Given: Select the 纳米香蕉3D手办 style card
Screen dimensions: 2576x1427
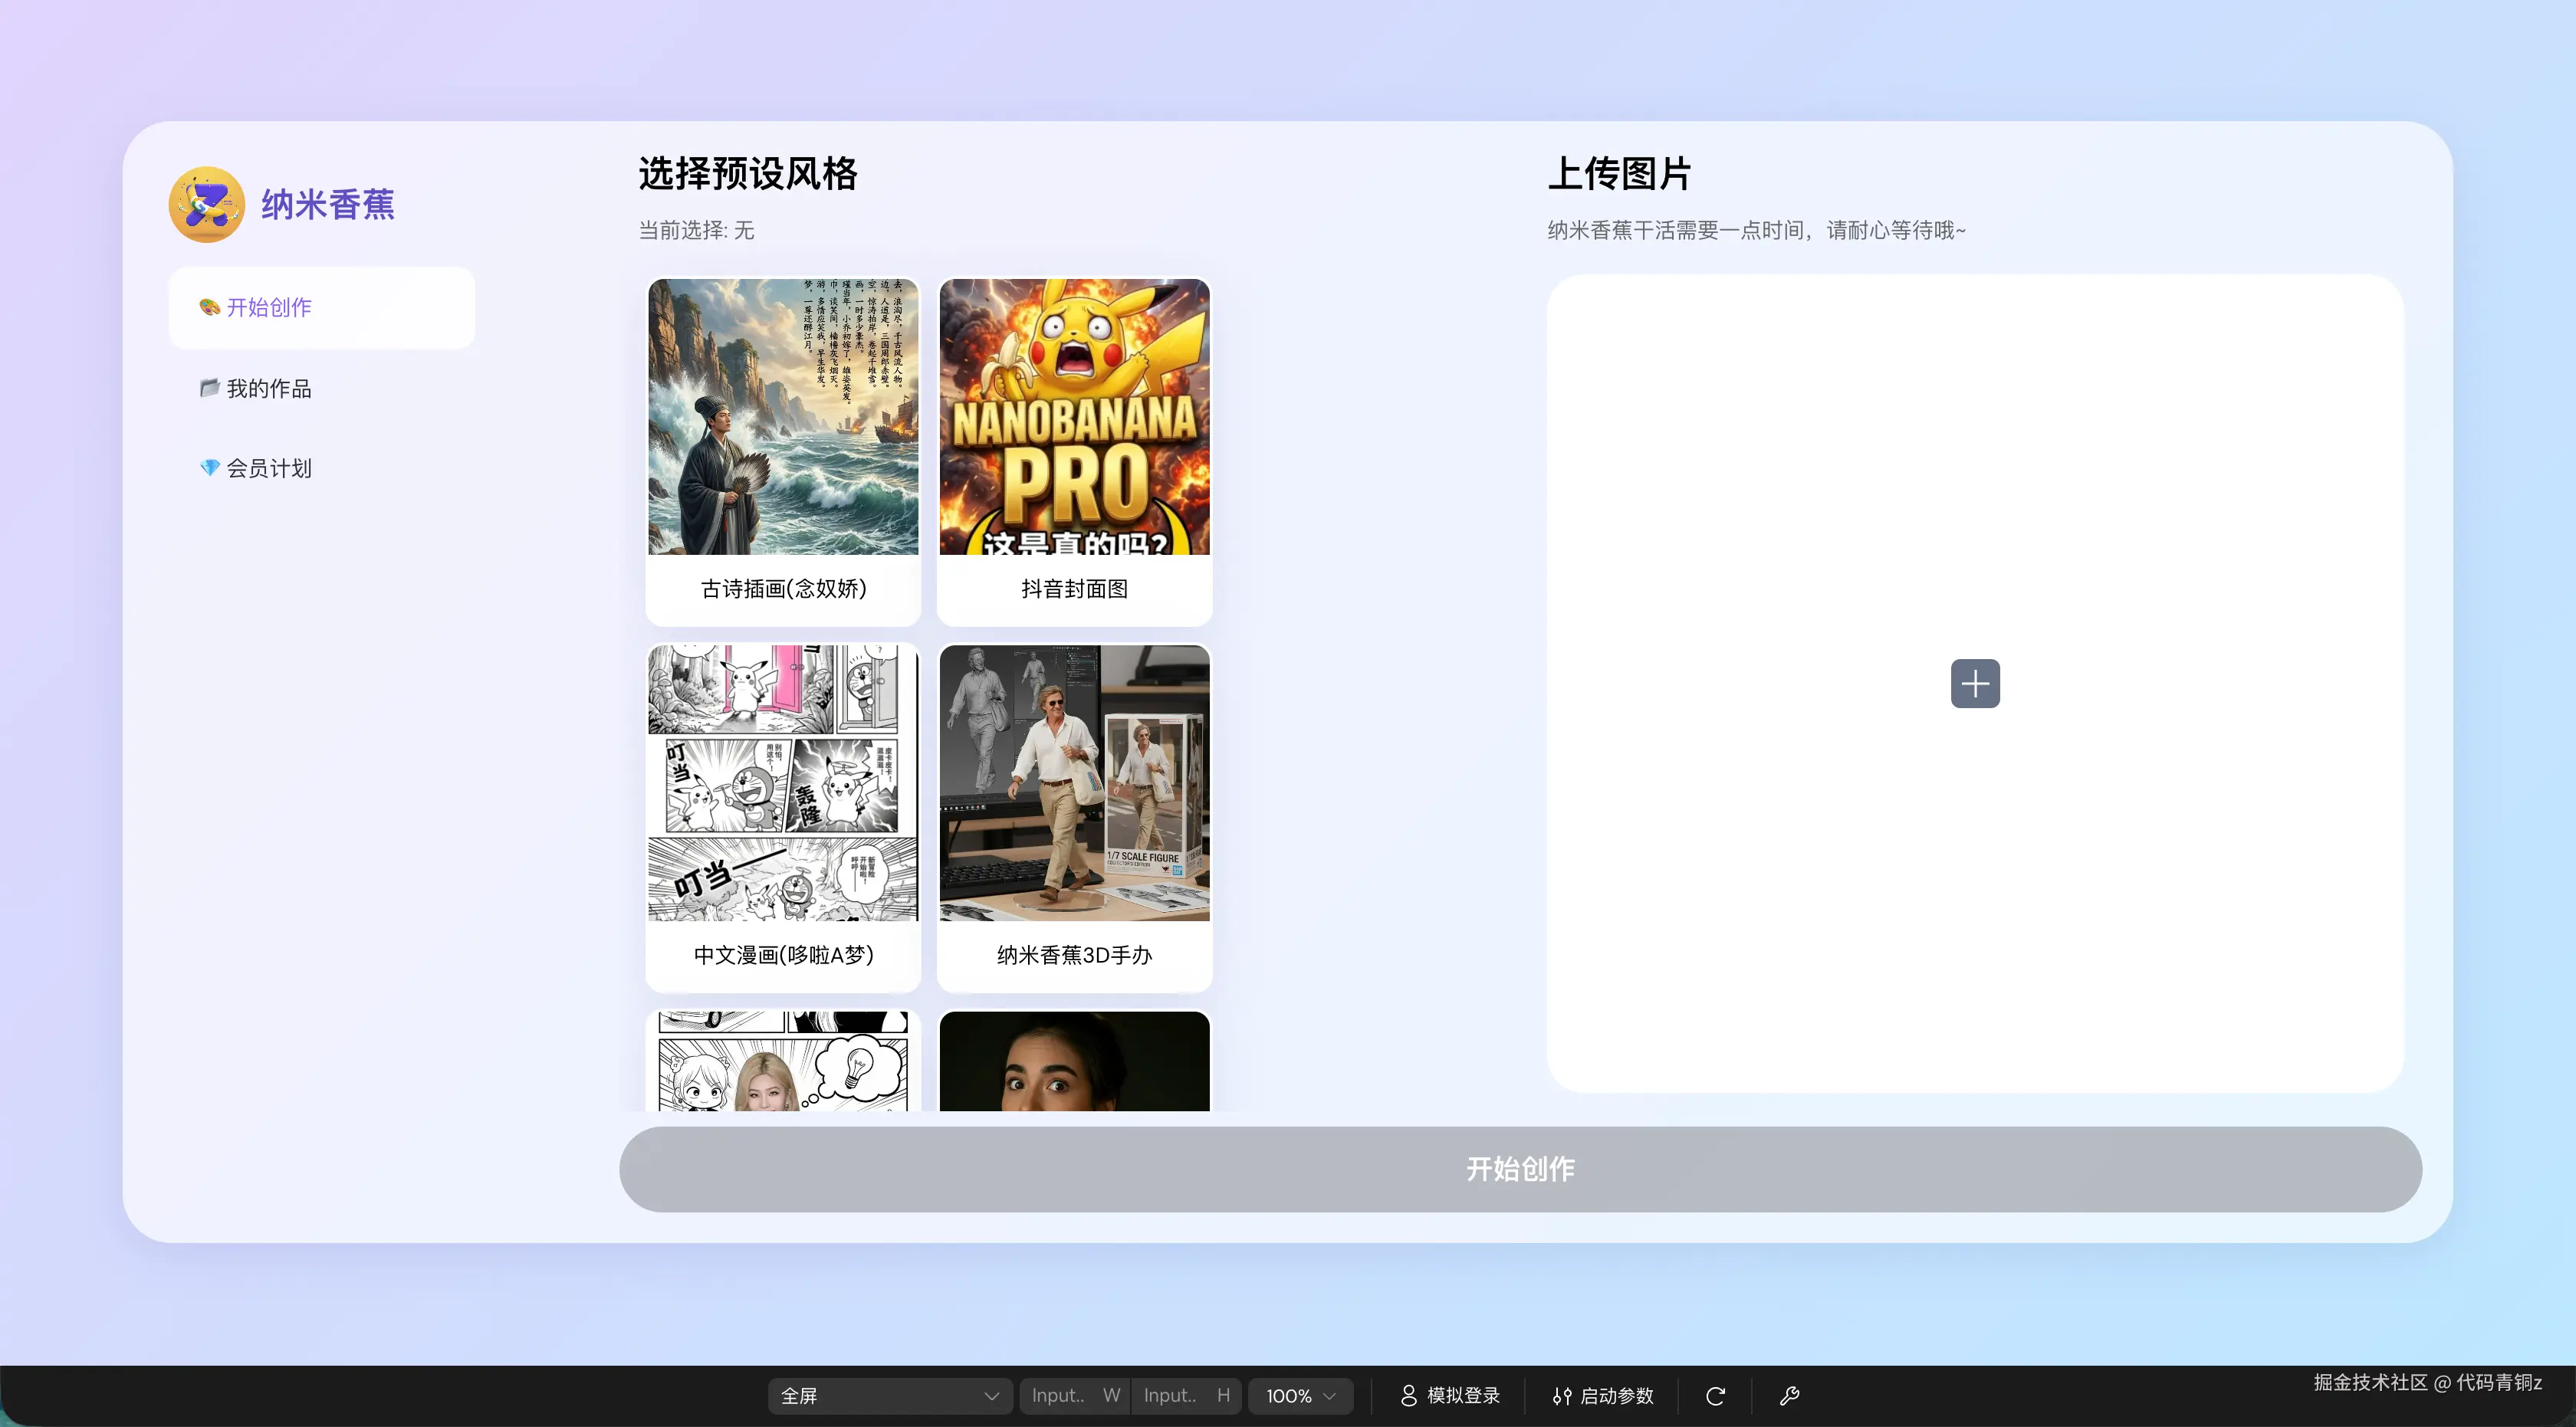Looking at the screenshot, I should point(1074,816).
